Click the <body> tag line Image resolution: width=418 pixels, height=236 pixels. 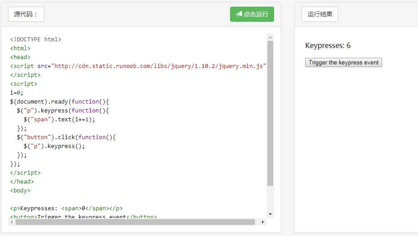(20, 190)
